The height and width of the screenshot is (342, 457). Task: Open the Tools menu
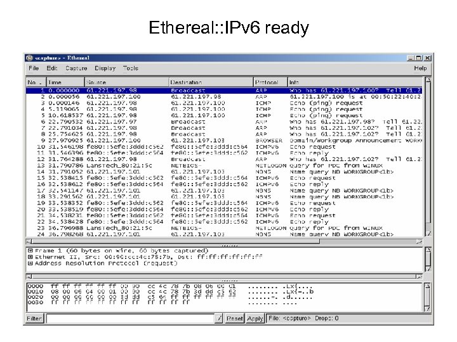click(x=130, y=68)
